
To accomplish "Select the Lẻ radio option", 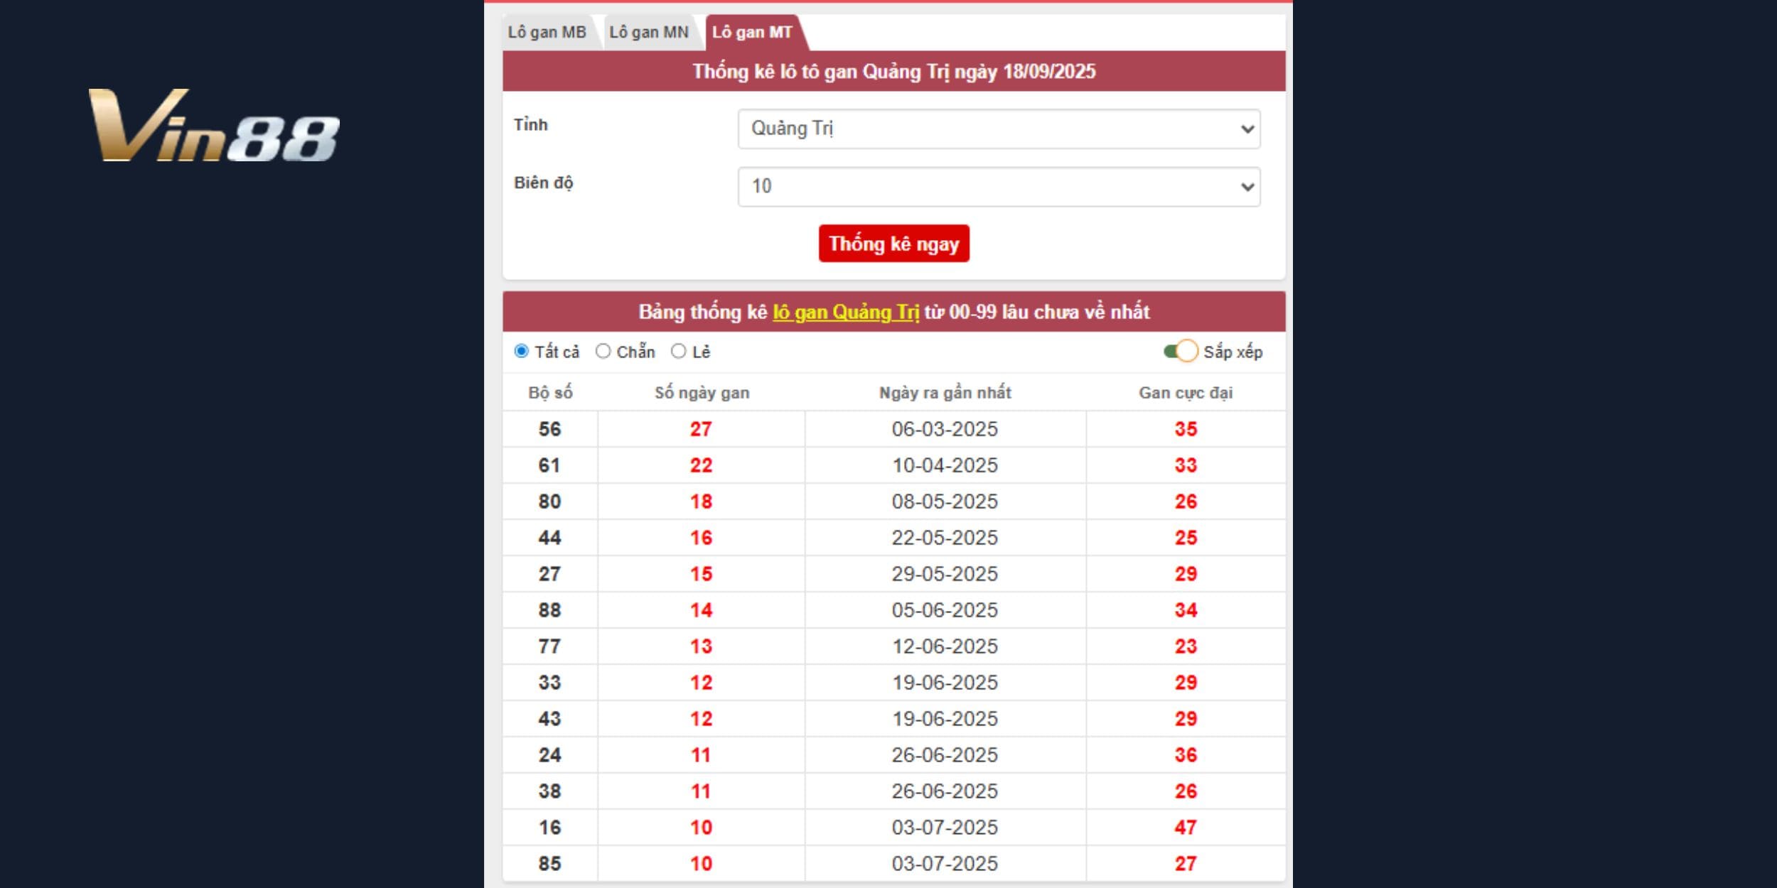I will click(679, 352).
